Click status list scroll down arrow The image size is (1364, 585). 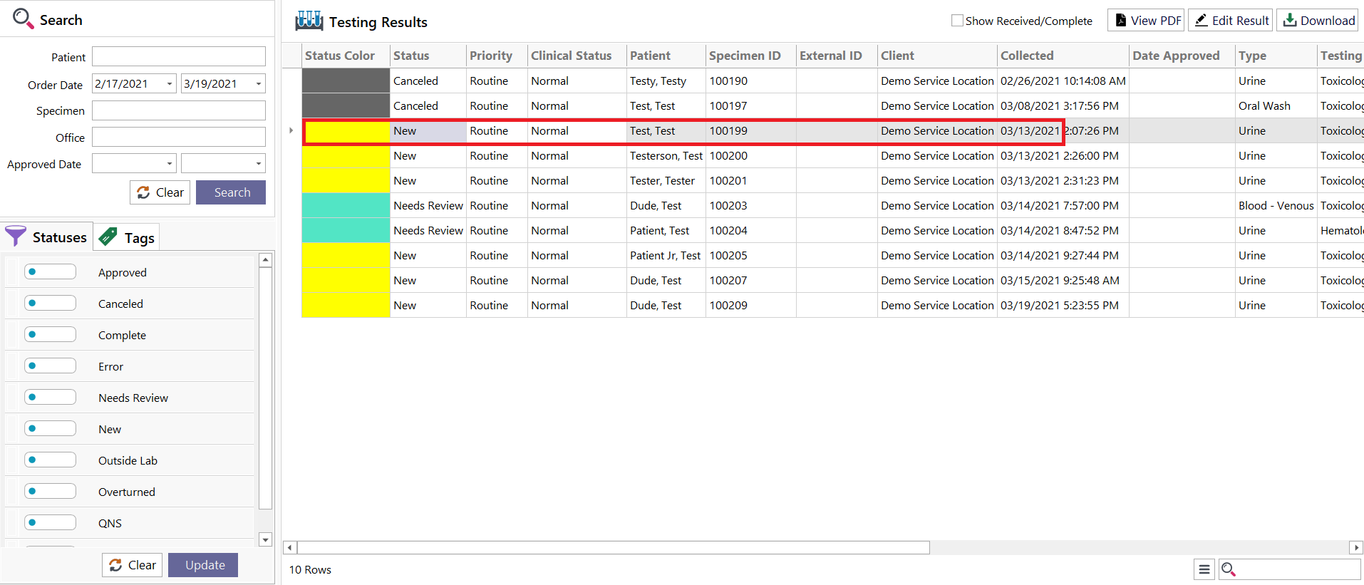[x=265, y=539]
